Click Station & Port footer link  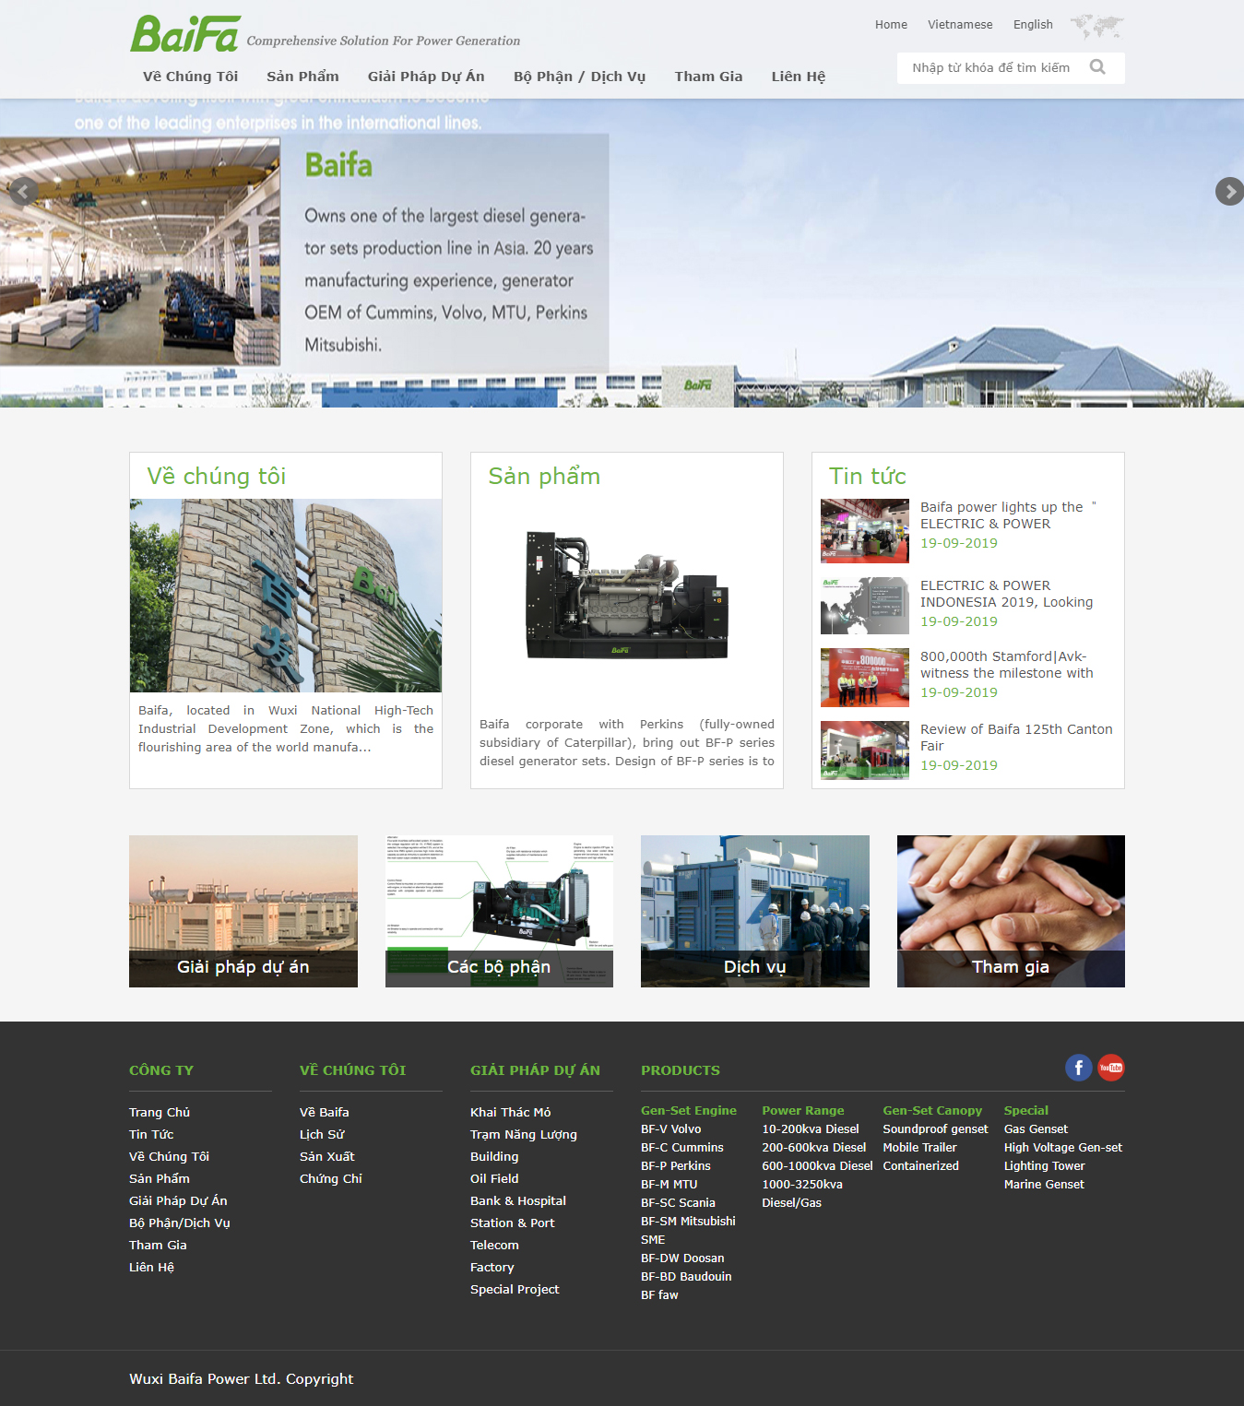[513, 1223]
